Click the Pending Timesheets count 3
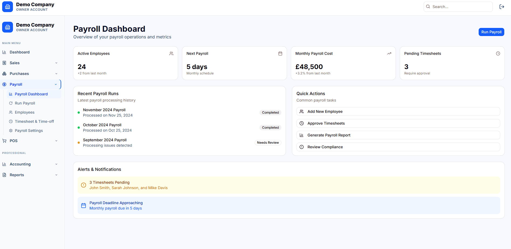The height and width of the screenshot is (249, 511). pos(406,67)
